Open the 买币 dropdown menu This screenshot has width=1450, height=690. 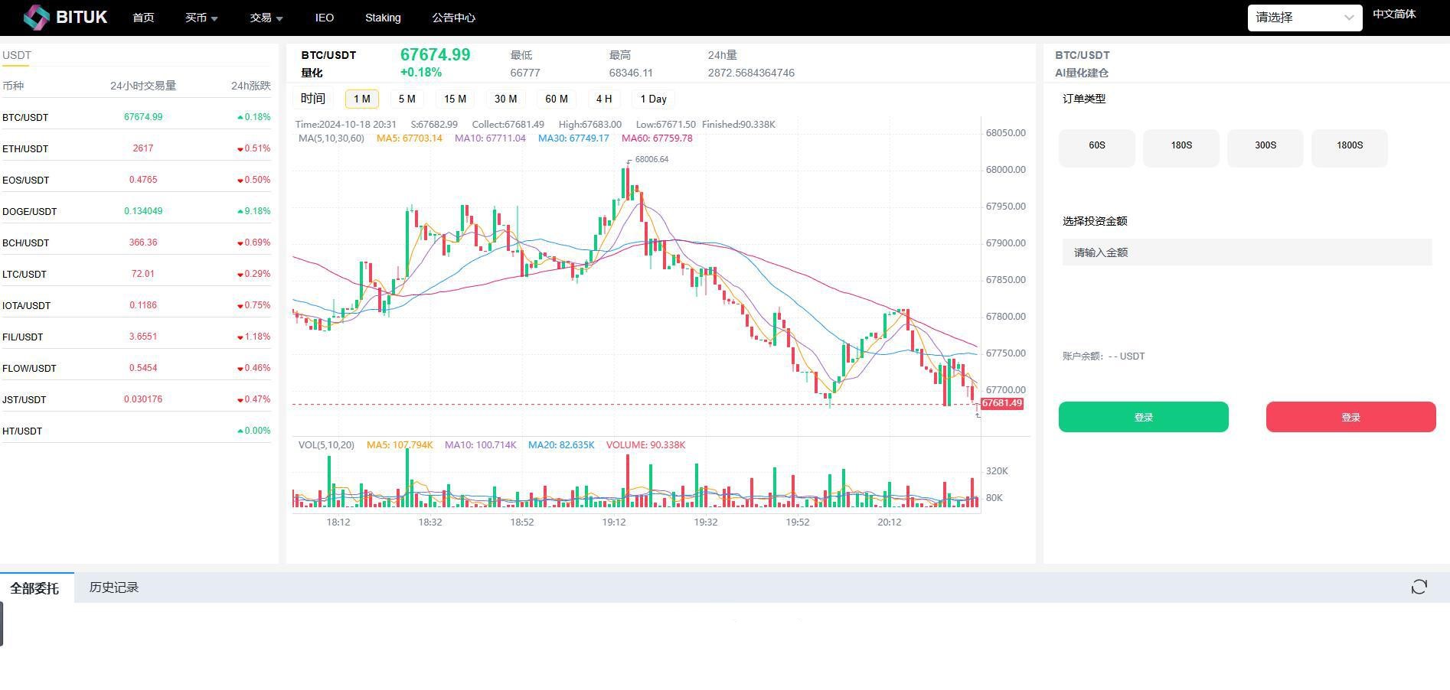click(201, 18)
